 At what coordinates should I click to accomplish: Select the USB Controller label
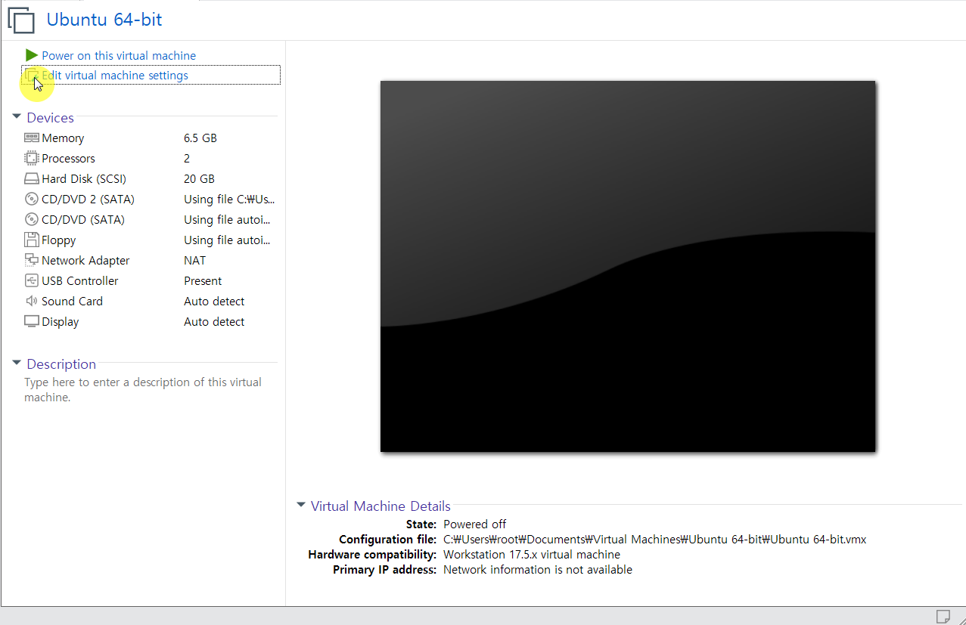pos(80,281)
